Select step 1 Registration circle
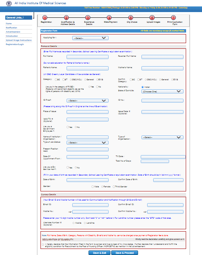 coord(45,17)
